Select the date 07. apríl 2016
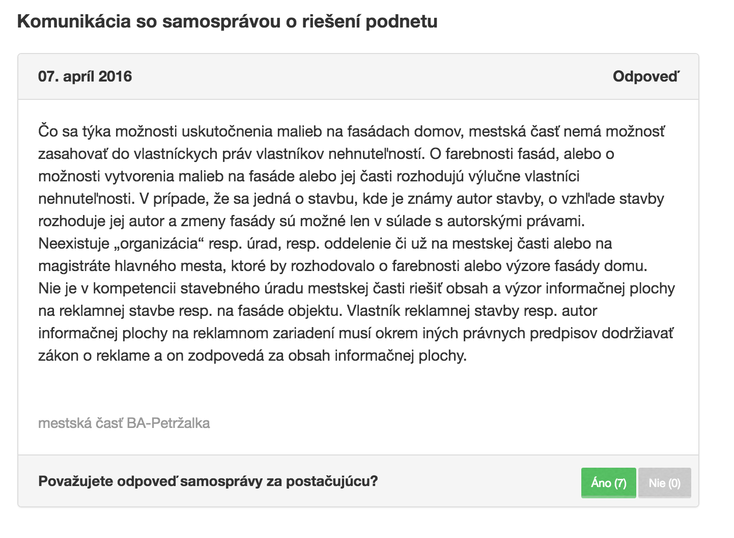This screenshot has width=734, height=538. 85,76
